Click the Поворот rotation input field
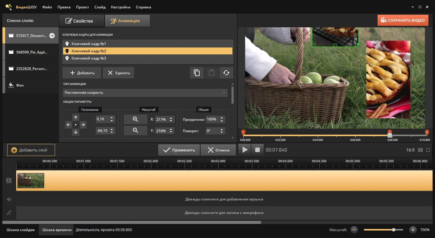435x238 pixels. pos(213,131)
